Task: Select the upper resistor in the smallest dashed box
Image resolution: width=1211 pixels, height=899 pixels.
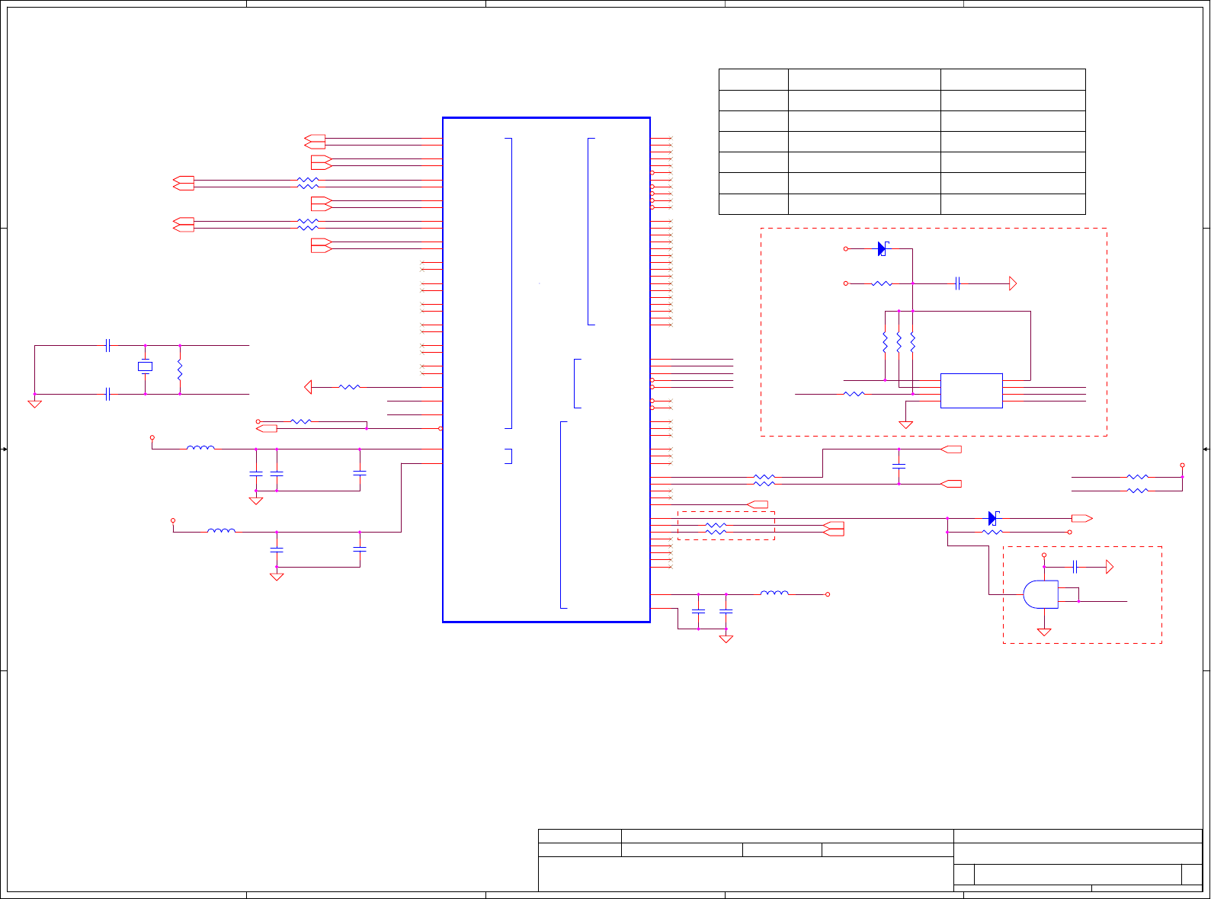Action: (716, 526)
